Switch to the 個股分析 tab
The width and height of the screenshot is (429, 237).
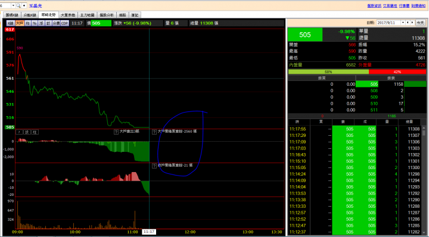pyautogui.click(x=107, y=15)
